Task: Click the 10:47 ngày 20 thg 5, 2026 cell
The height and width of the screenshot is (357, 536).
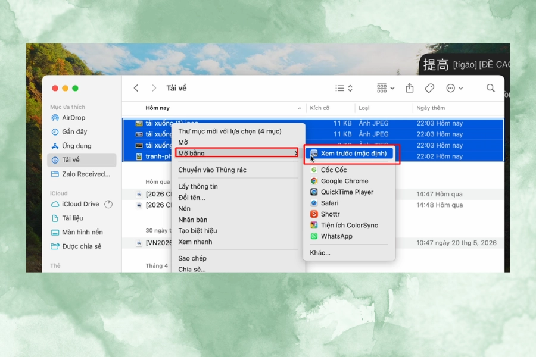Action: point(456,243)
